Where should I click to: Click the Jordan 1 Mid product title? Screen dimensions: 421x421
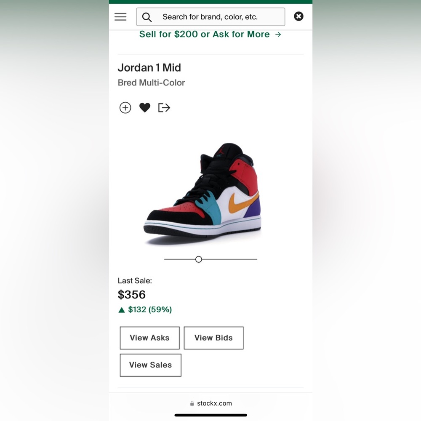point(149,68)
